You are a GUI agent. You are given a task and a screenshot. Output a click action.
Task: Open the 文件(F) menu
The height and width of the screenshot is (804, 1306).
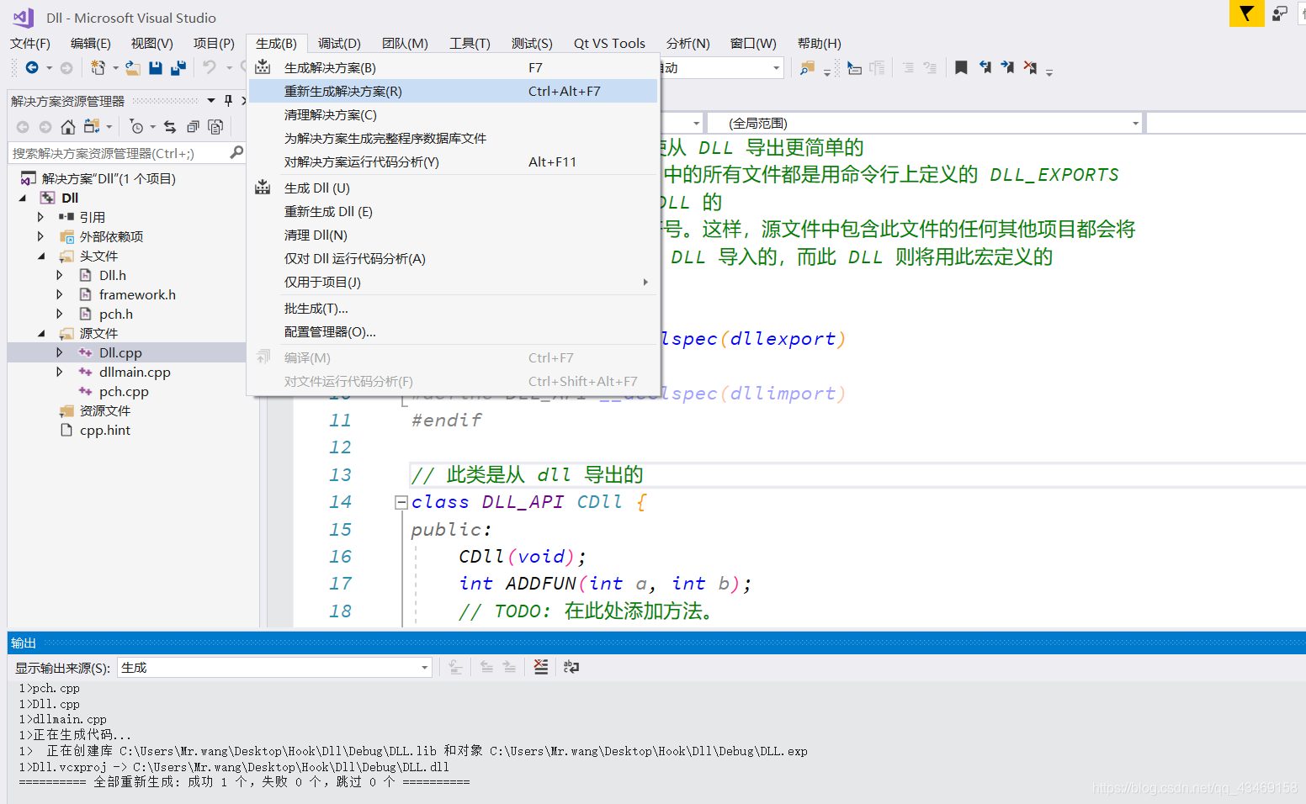30,44
